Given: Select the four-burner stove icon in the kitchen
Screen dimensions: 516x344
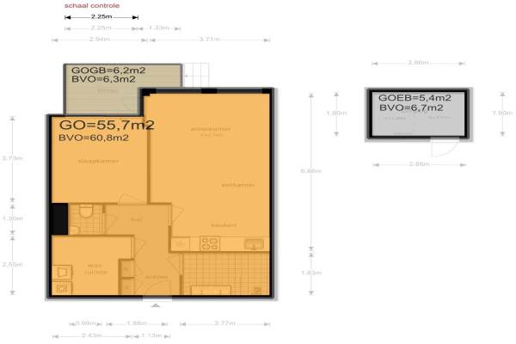Looking at the screenshot, I should pyautogui.click(x=209, y=243).
